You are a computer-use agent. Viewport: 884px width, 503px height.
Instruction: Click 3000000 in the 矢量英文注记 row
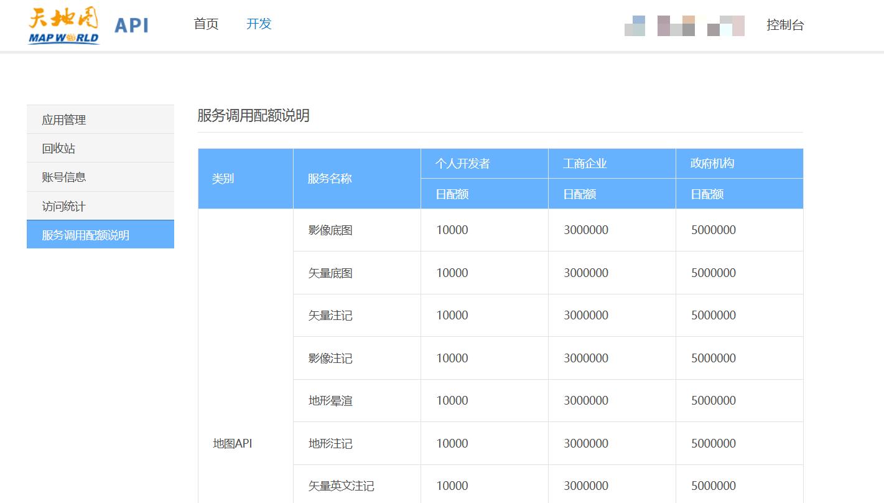tap(586, 486)
